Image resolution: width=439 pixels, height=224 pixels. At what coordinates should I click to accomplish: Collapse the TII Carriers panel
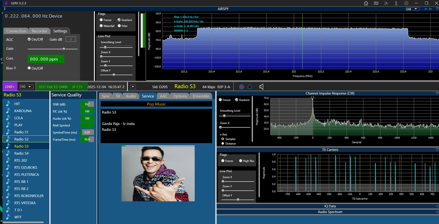click(x=437, y=150)
